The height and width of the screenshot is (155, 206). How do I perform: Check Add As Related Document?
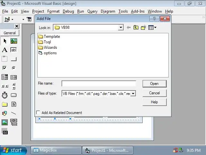38,113
